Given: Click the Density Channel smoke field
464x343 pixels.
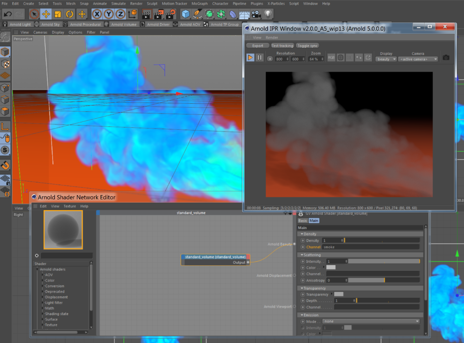Looking at the screenshot, I should (371, 247).
